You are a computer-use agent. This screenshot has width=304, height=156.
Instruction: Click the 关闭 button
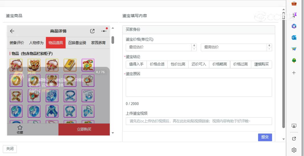pos(10,149)
